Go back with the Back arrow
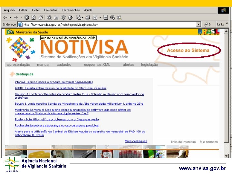Image resolution: width=232 pixels, height=174 pixels. (5, 18)
